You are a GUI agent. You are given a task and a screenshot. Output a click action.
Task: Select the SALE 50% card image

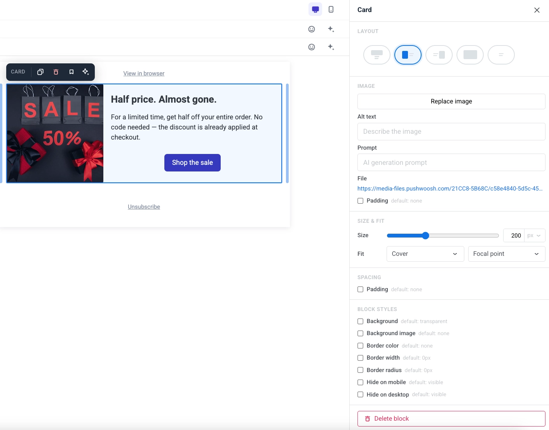tap(55, 133)
